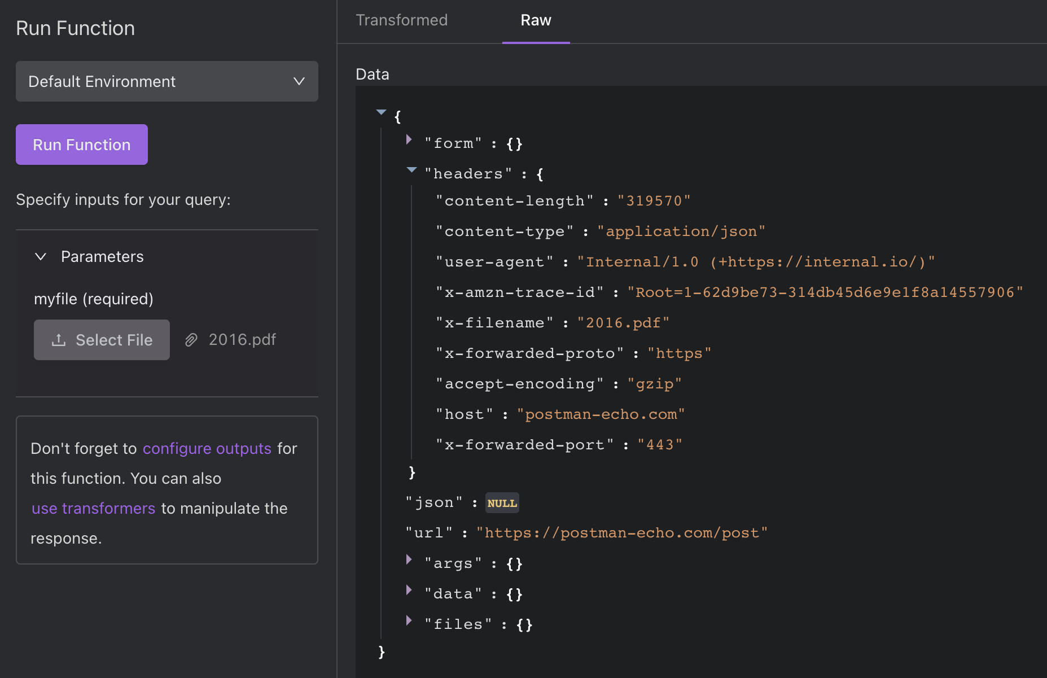The image size is (1047, 678).
Task: Follow the use transformers link
Action: [93, 508]
